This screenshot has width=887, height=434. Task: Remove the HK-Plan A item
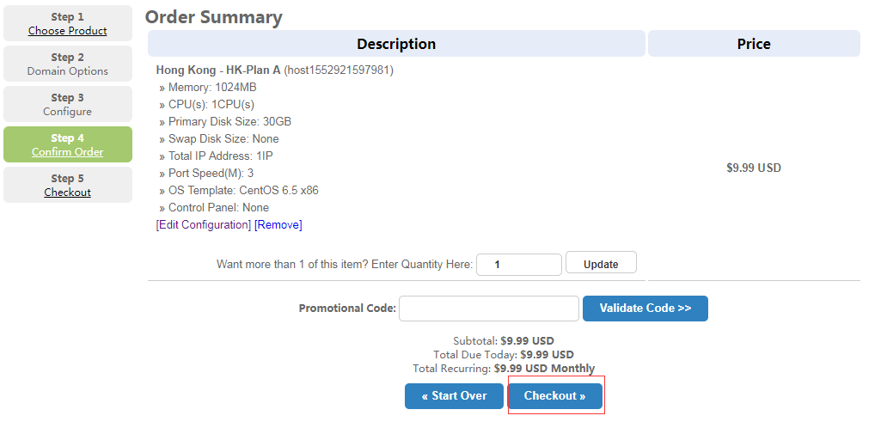tap(278, 225)
